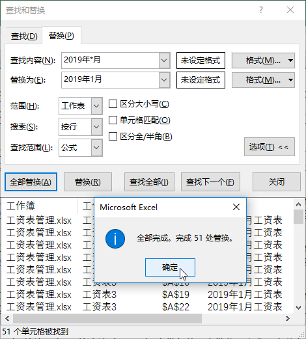The height and width of the screenshot is (339, 306).
Task: Click results horizontal scroll left arrow
Action: (x=7, y=318)
